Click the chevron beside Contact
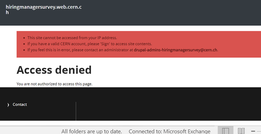Viewport: 261px width, 134px height. 8,105
